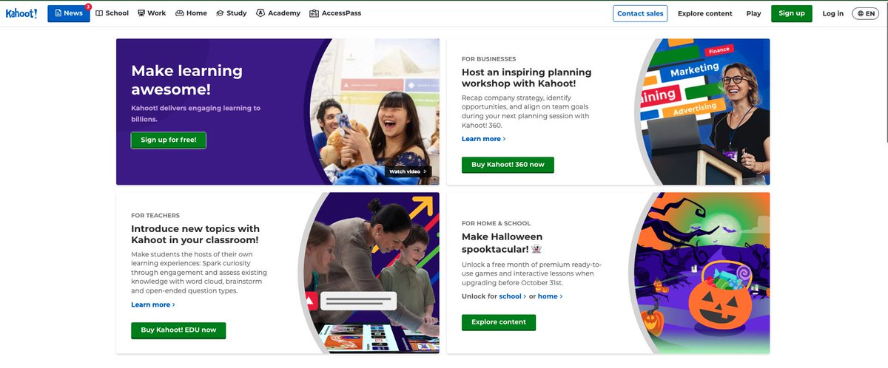Click Learn more in the business card

[484, 139]
